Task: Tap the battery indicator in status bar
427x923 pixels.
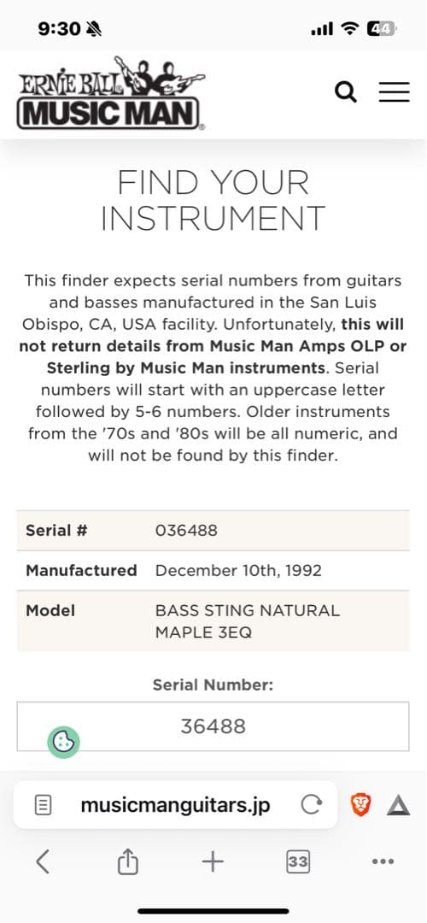Action: point(382,28)
